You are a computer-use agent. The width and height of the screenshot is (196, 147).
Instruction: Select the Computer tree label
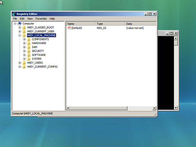pyautogui.click(x=28, y=24)
